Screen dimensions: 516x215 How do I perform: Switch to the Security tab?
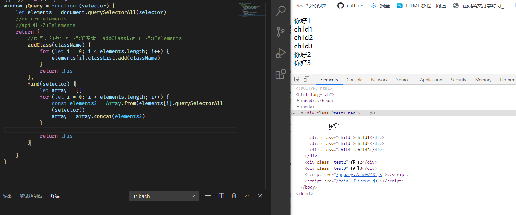[458, 80]
